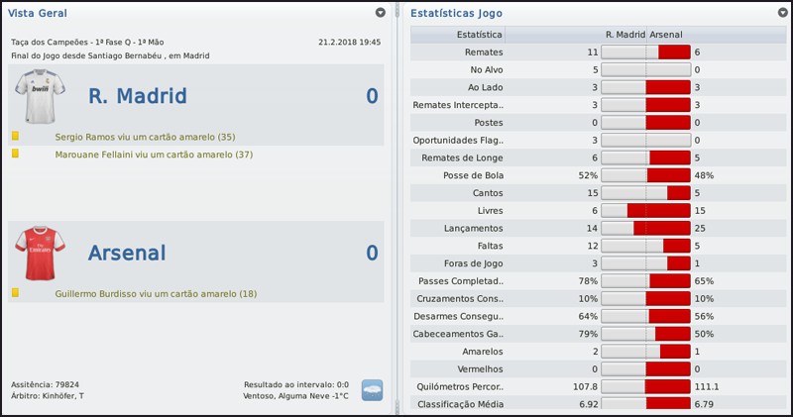Open the Estatísticas Jogo panel dropdown arrow
This screenshot has width=793, height=417.
(783, 13)
